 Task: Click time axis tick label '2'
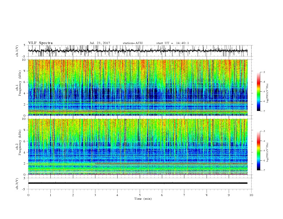(x=73, y=195)
